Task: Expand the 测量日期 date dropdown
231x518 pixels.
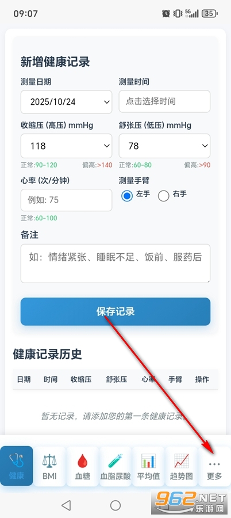Action: [66, 102]
